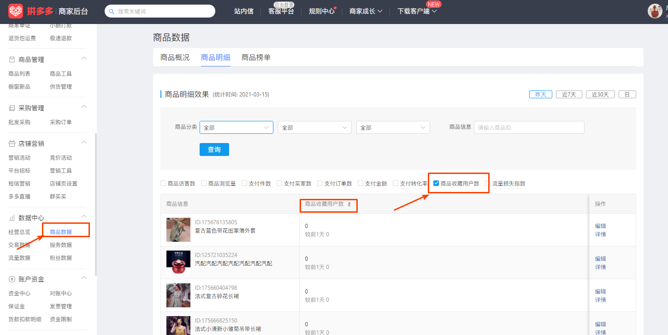Click the 商品管理 section icon
668x335 pixels.
[x=12, y=60]
